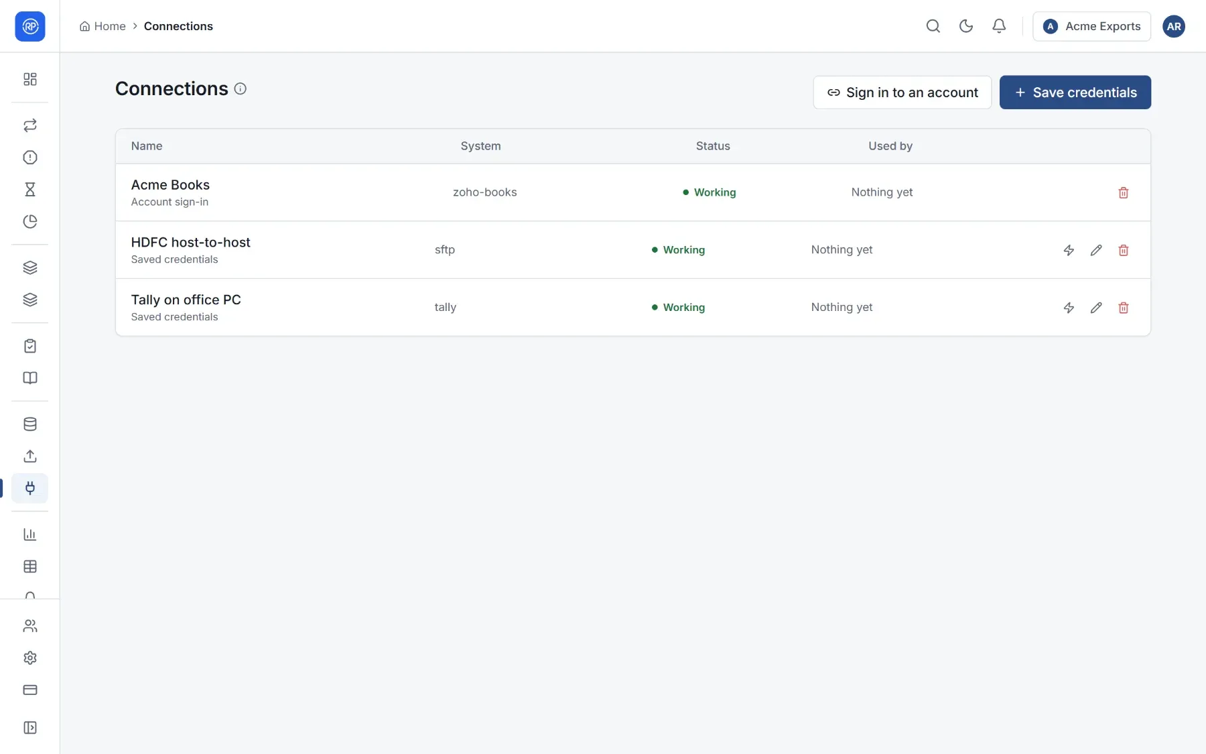1206x754 pixels.
Task: Open the alert circle sidebar icon
Action: tap(30, 158)
